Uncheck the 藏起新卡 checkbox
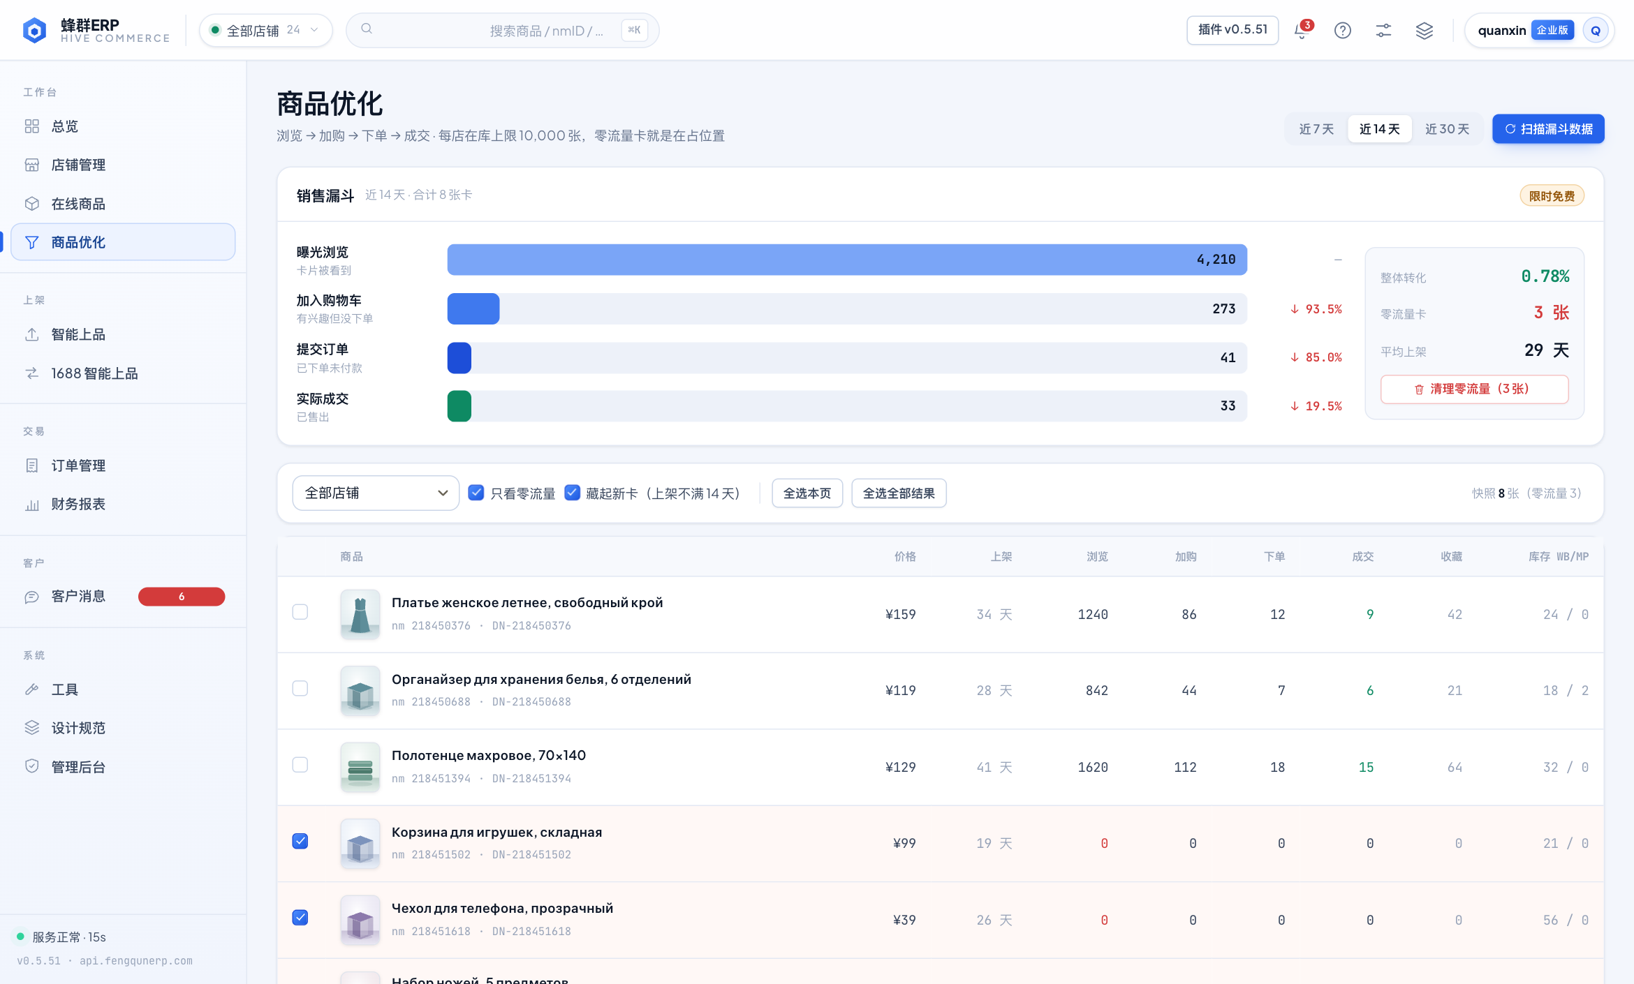Image resolution: width=1634 pixels, height=984 pixels. pos(572,493)
